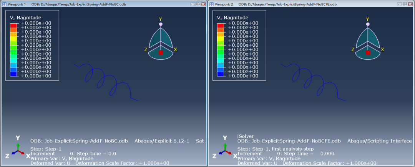Pick the blue spring model in Viewport 1

click(x=106, y=82)
